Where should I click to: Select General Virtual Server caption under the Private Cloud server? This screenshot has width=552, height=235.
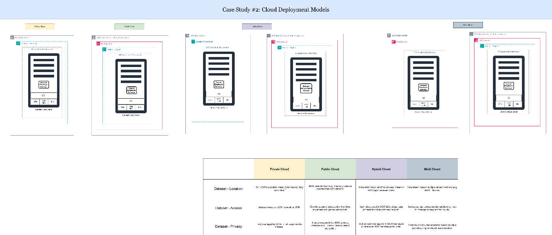coord(44,109)
